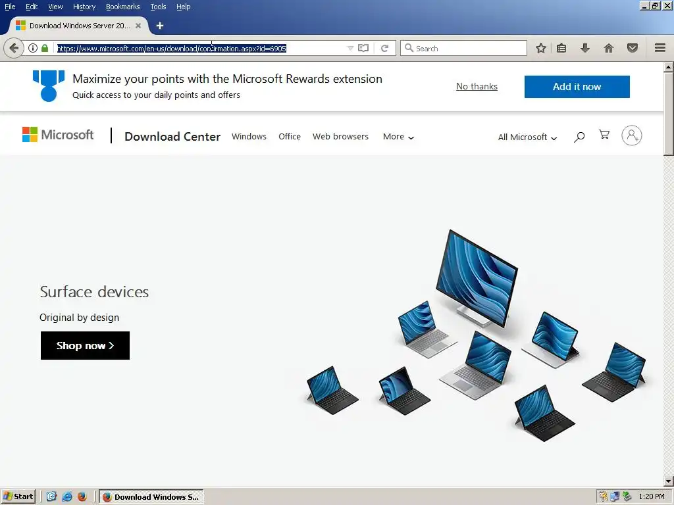Click the address bar URL field
The width and height of the screenshot is (674, 505).
click(x=200, y=48)
